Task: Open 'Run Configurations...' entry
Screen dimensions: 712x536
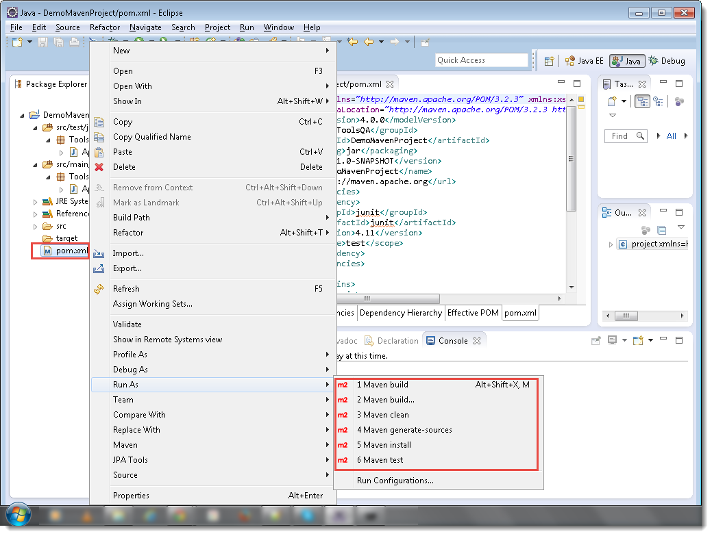Action: point(438,481)
